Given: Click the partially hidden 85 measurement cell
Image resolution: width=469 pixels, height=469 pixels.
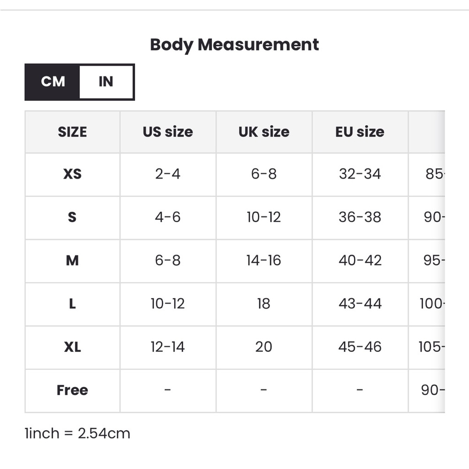Looking at the screenshot, I should coord(426,174).
